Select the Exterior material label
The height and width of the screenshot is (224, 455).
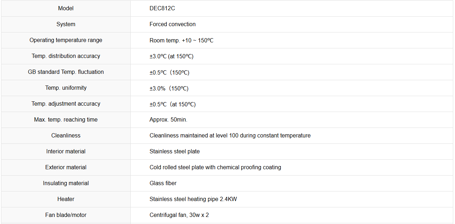(66, 167)
